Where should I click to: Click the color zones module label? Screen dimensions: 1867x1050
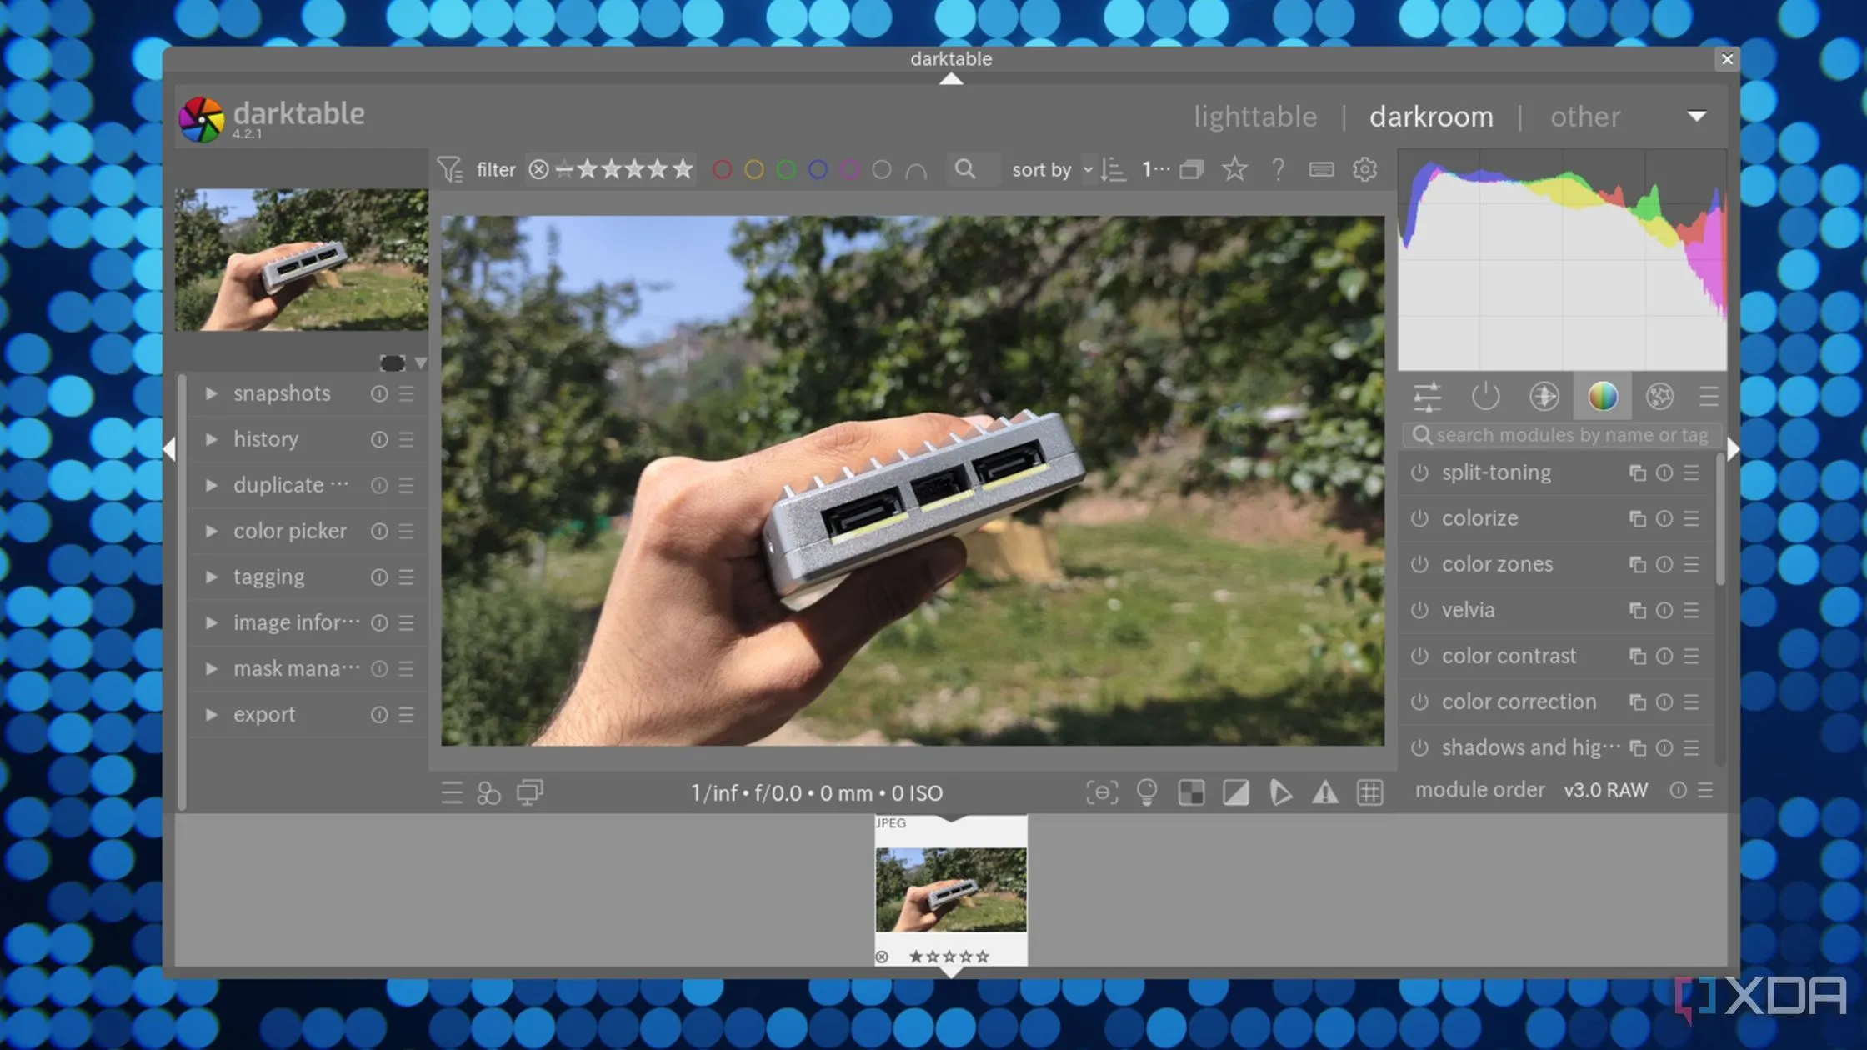pos(1497,564)
